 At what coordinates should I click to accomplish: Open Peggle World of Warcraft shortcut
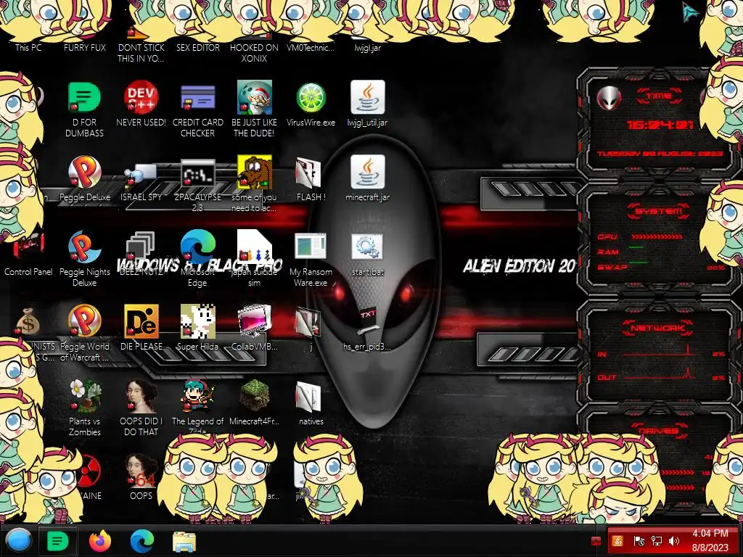[84, 321]
